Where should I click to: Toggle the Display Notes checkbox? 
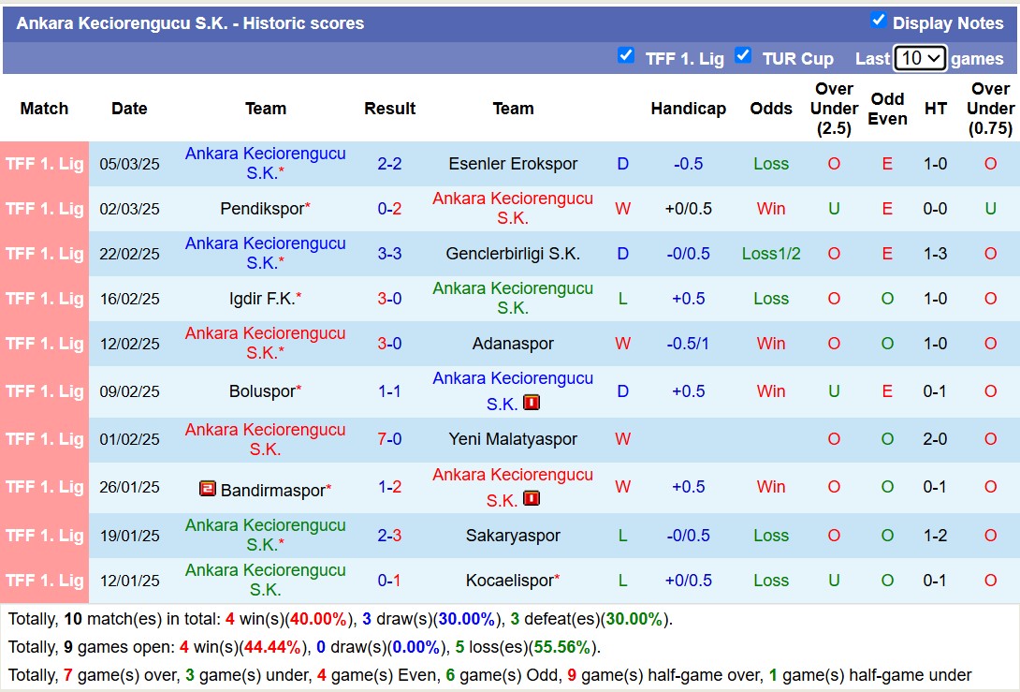[878, 21]
